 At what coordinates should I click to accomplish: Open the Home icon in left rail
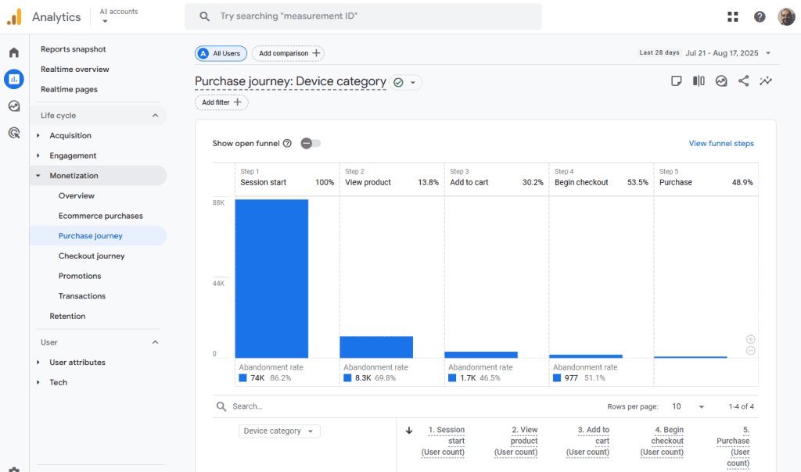tap(14, 52)
